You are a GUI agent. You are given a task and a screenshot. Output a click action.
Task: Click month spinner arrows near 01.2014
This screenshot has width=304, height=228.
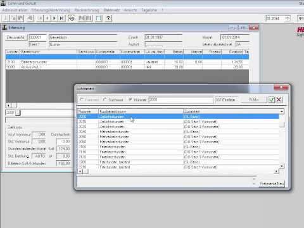coord(288,18)
